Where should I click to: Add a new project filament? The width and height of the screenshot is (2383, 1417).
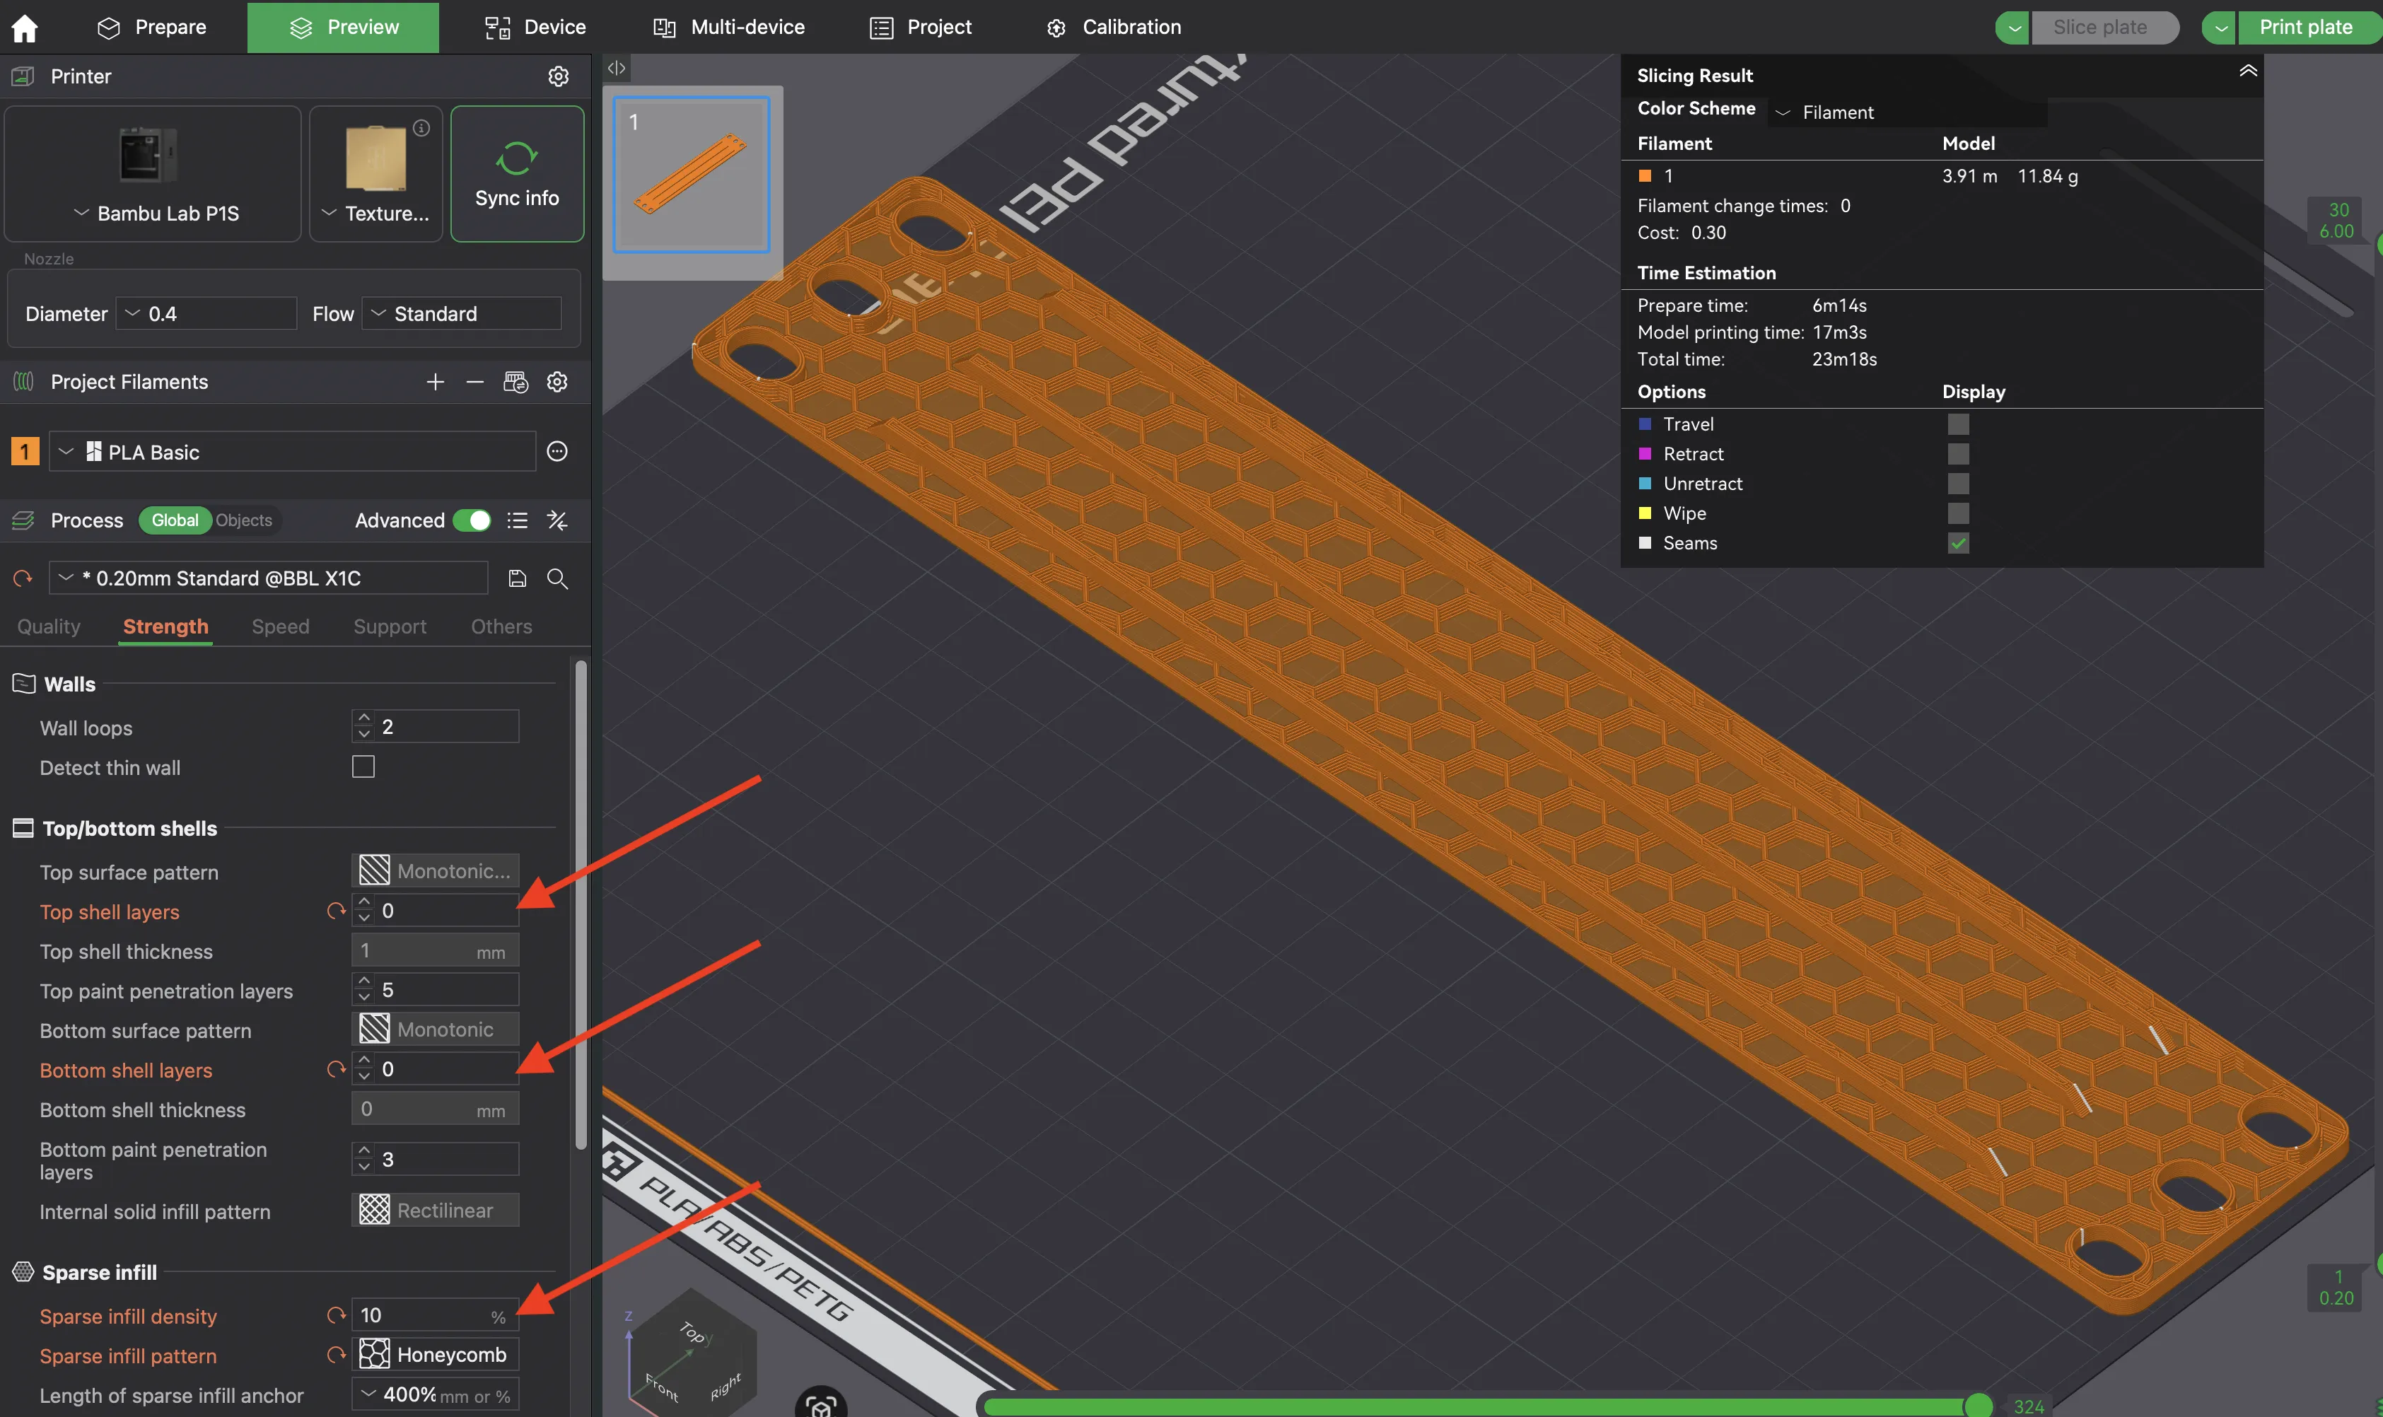(x=436, y=382)
